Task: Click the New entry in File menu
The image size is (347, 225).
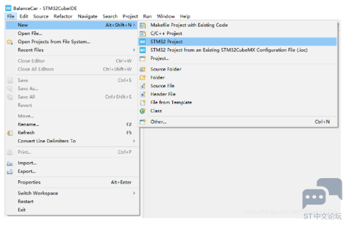Action: pos(71,25)
